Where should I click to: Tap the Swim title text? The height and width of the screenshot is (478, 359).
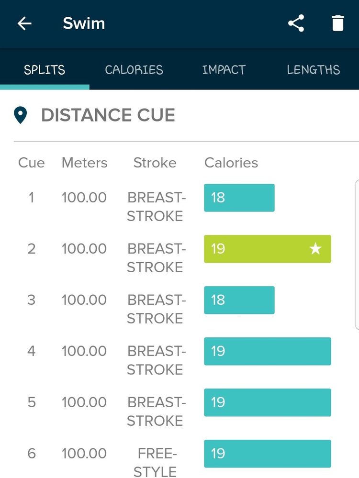(84, 23)
